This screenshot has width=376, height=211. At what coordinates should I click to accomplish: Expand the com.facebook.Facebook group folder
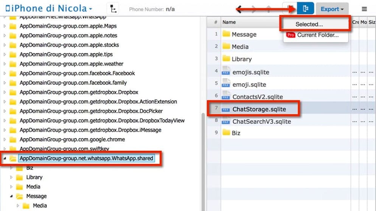pos(5,73)
